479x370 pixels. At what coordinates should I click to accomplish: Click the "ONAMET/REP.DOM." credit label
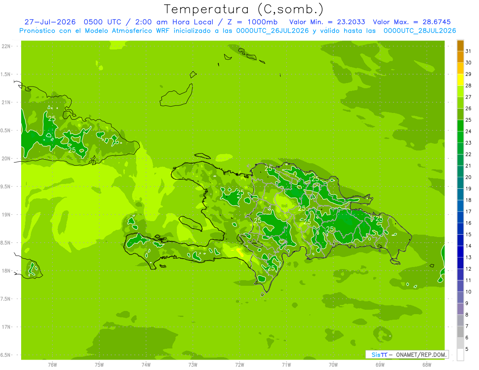click(421, 354)
